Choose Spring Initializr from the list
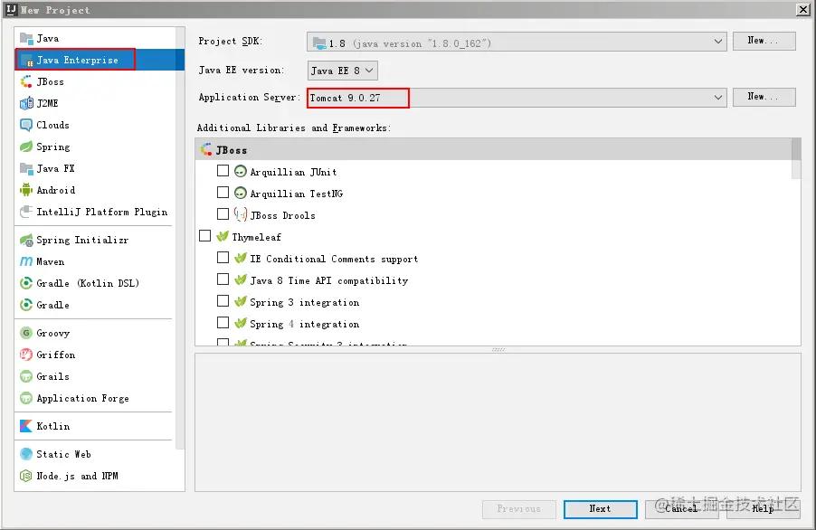 [x=81, y=240]
